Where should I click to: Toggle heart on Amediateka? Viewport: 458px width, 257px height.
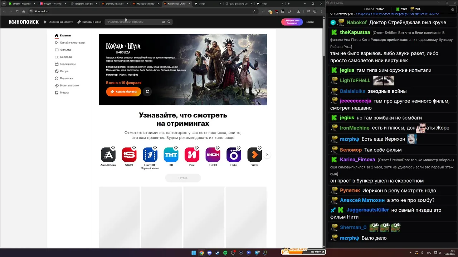click(113, 148)
